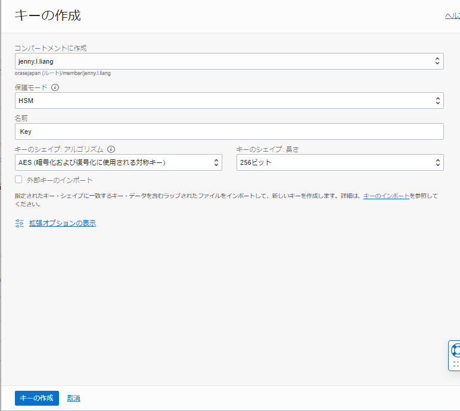
Task: Click the キーの作成 button
Action: (37, 398)
